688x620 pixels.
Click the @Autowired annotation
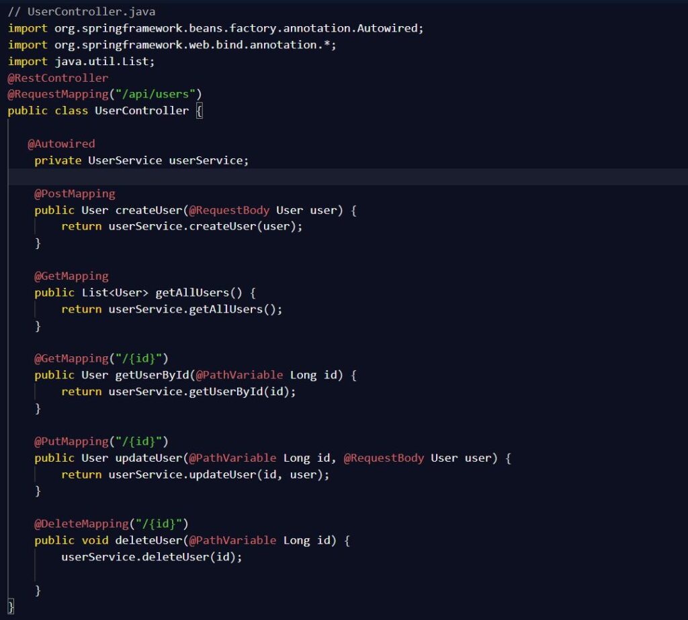pyautogui.click(x=61, y=144)
